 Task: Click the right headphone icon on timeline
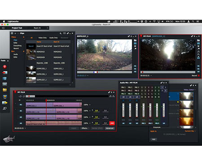(x=114, y=96)
